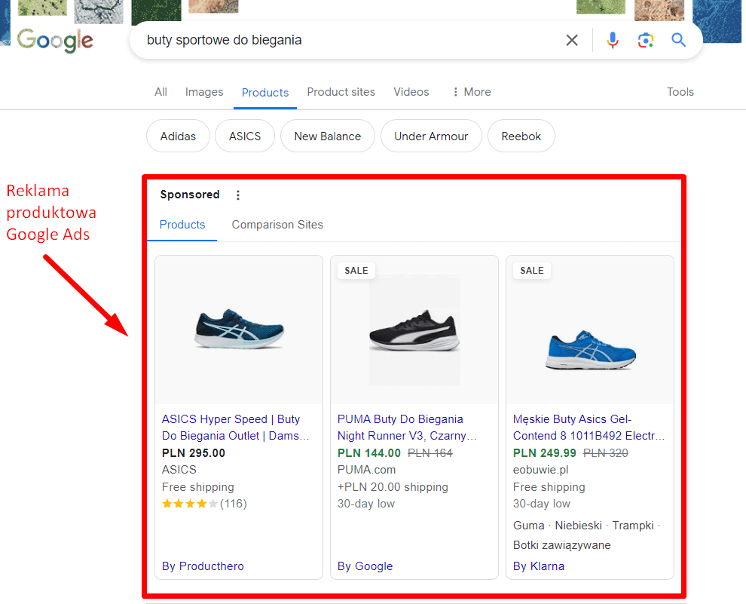
Task: Expand the Tools options
Action: tap(680, 91)
